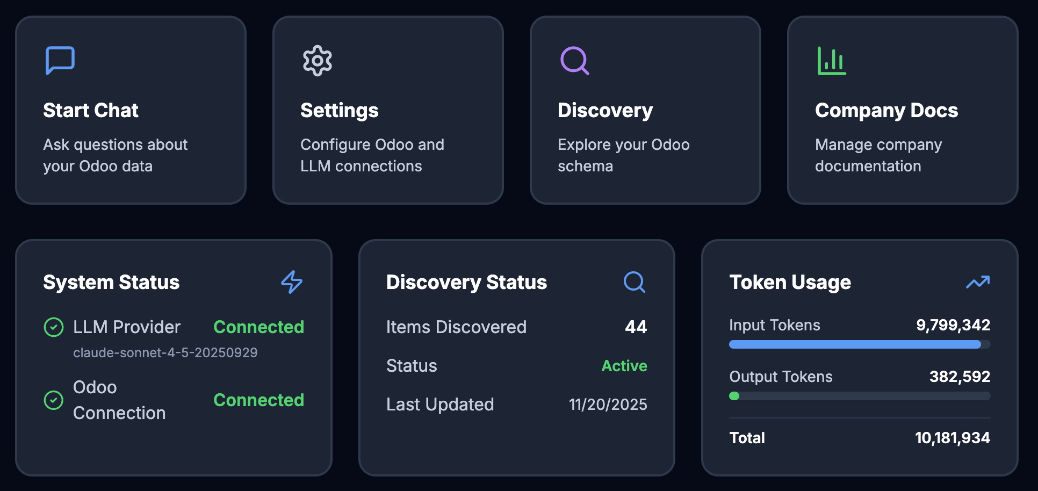Open the Company Docs card
1038x491 pixels.
903,110
